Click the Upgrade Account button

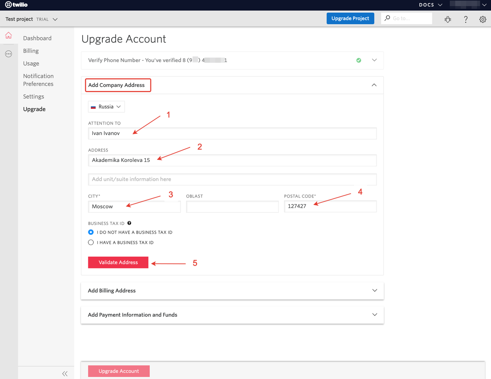point(119,371)
